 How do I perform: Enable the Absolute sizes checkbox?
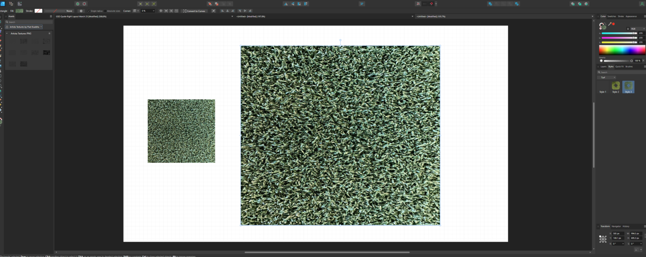pos(106,11)
